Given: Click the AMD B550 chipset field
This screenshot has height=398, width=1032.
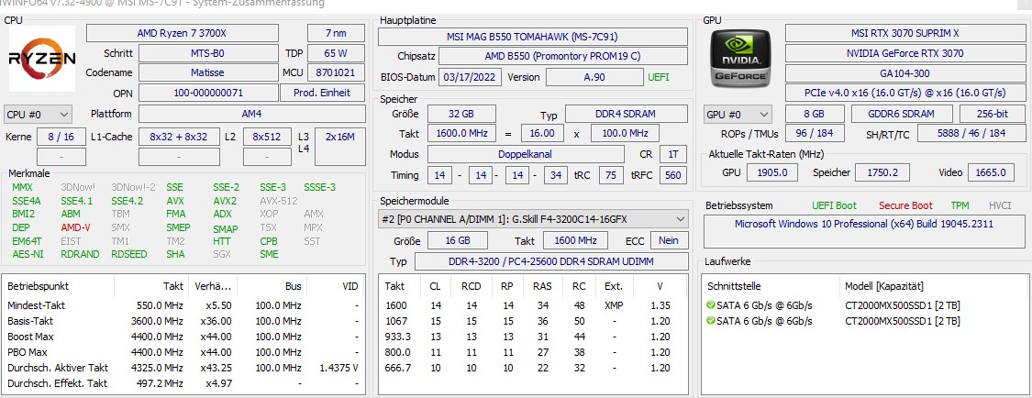Looking at the screenshot, I should tap(562, 57).
